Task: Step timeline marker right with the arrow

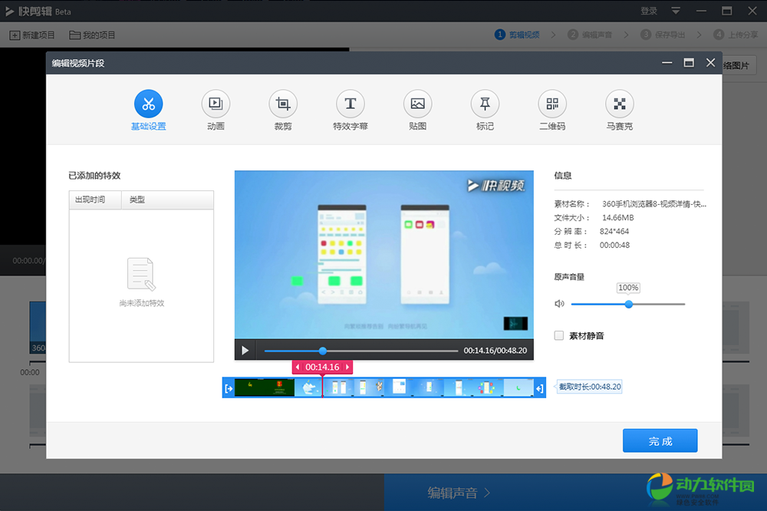Action: (x=347, y=368)
